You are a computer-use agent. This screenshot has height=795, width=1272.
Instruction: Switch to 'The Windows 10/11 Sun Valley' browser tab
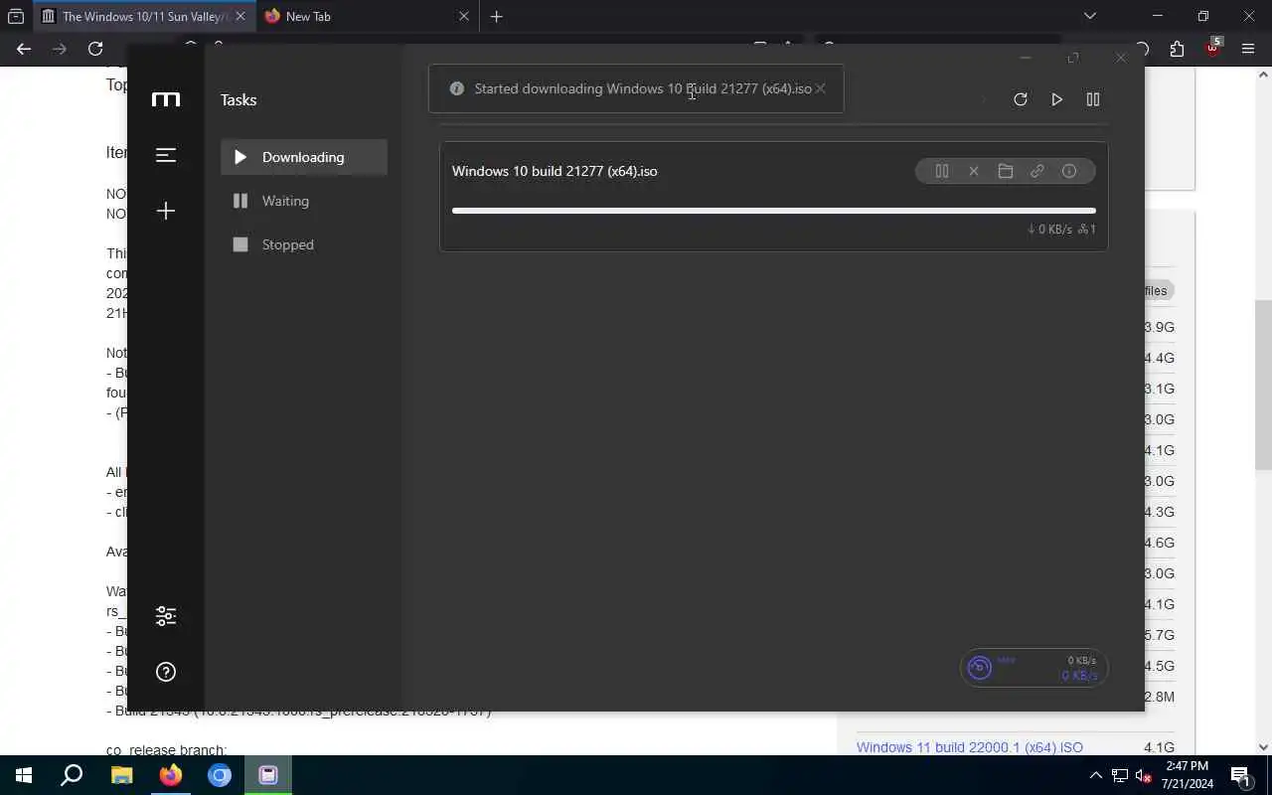(x=143, y=17)
